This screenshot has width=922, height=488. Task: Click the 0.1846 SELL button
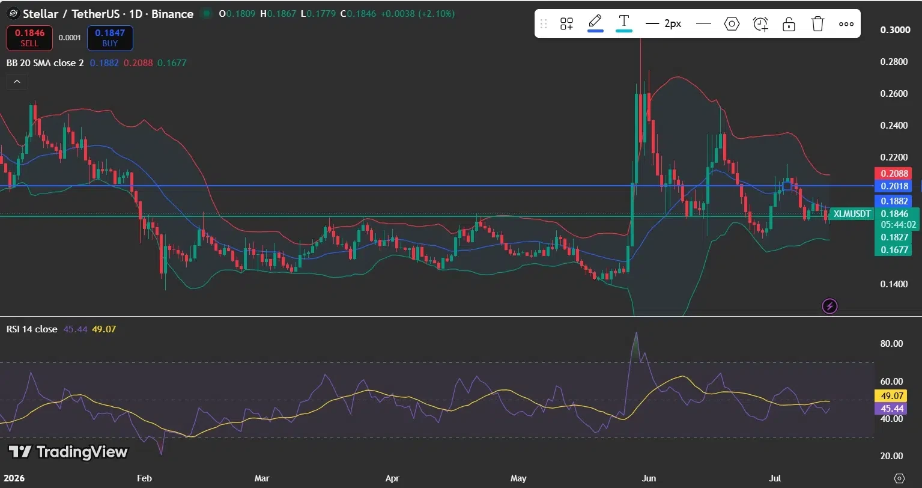tap(29, 38)
